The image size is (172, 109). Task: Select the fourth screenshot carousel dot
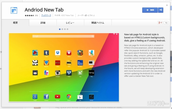67,29
